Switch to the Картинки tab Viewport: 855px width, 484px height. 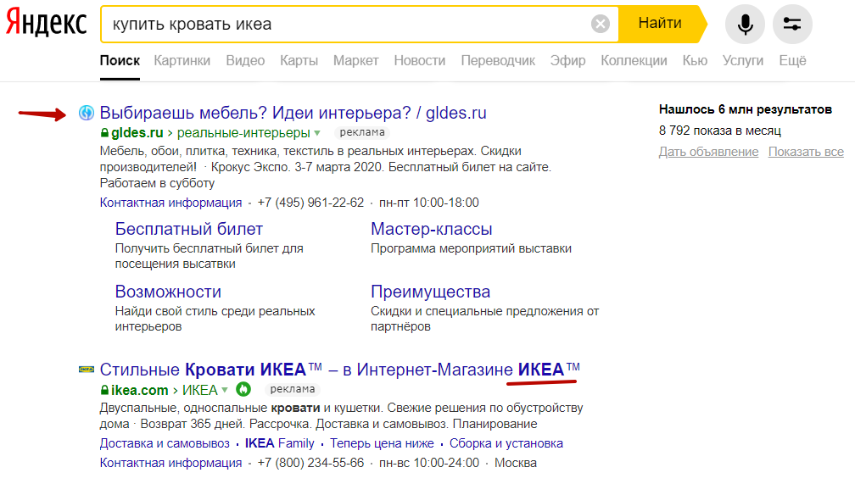pyautogui.click(x=182, y=60)
